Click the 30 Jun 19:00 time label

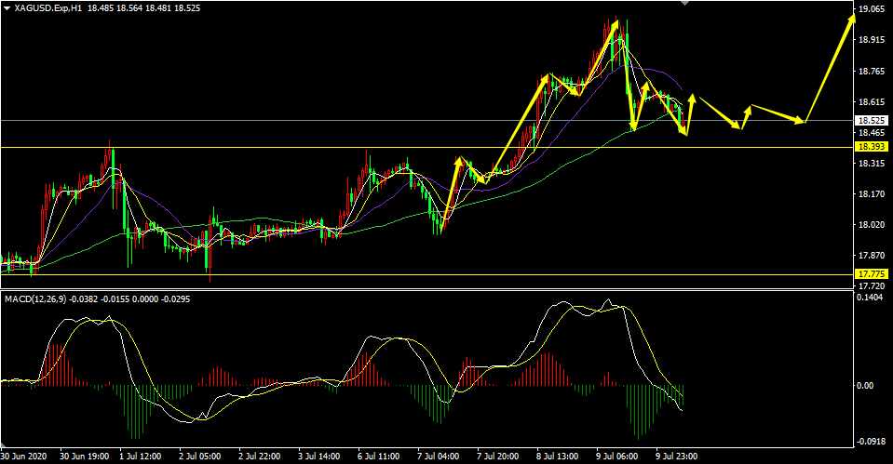(x=85, y=456)
